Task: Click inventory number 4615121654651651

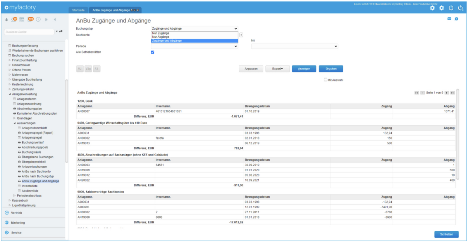Action: click(x=168, y=111)
